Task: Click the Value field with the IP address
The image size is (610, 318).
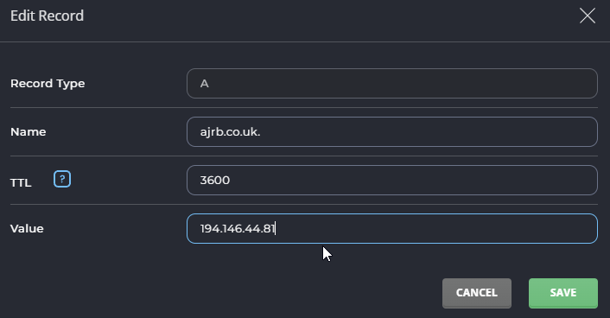Action: [392, 228]
